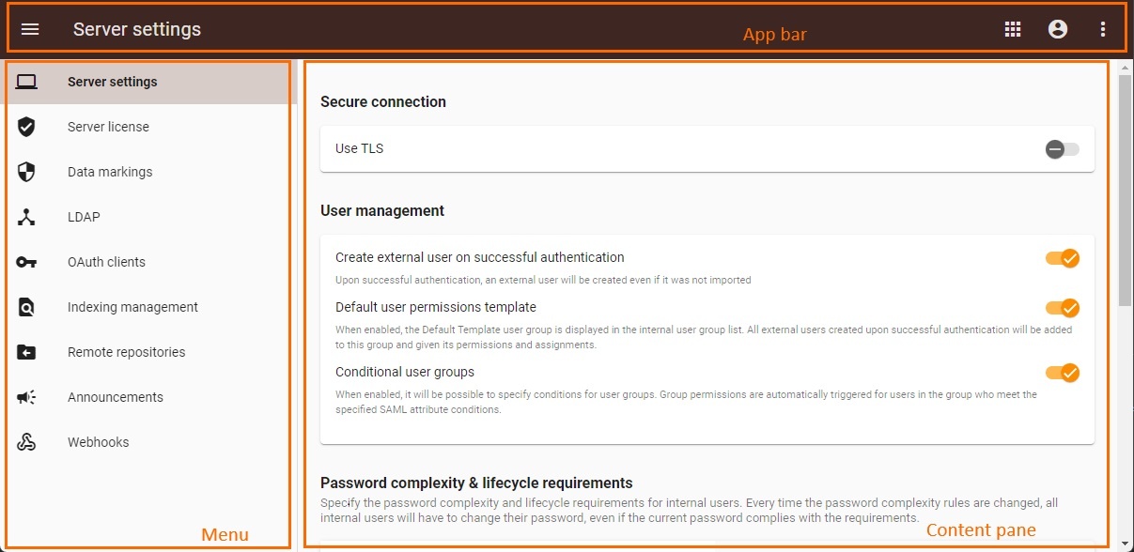
Task: Click the Data markings shield icon
Action: (x=26, y=172)
